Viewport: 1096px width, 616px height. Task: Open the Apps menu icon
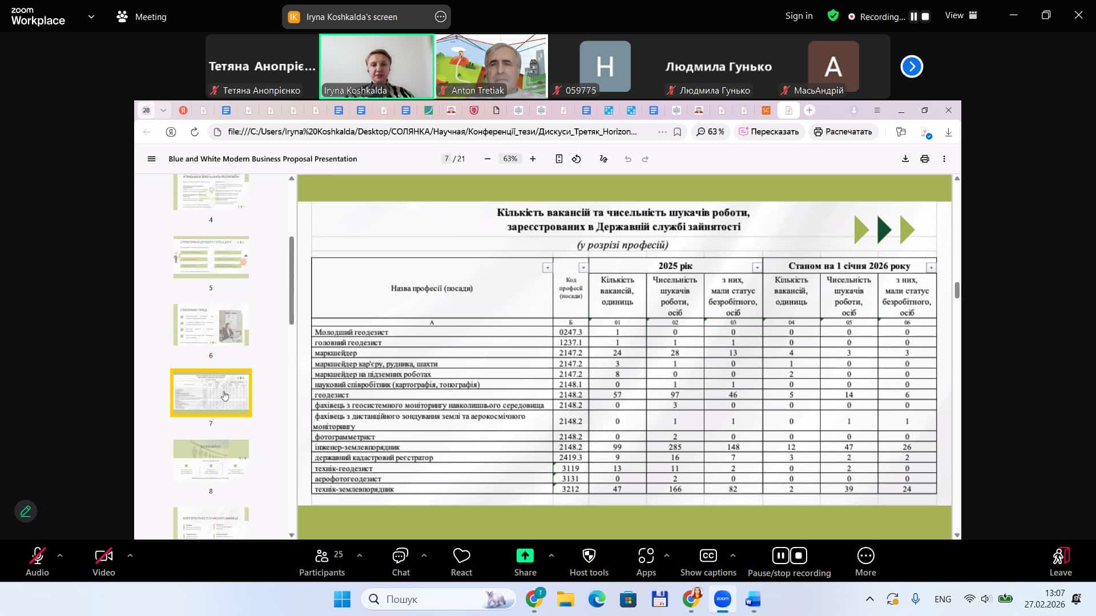tap(646, 556)
